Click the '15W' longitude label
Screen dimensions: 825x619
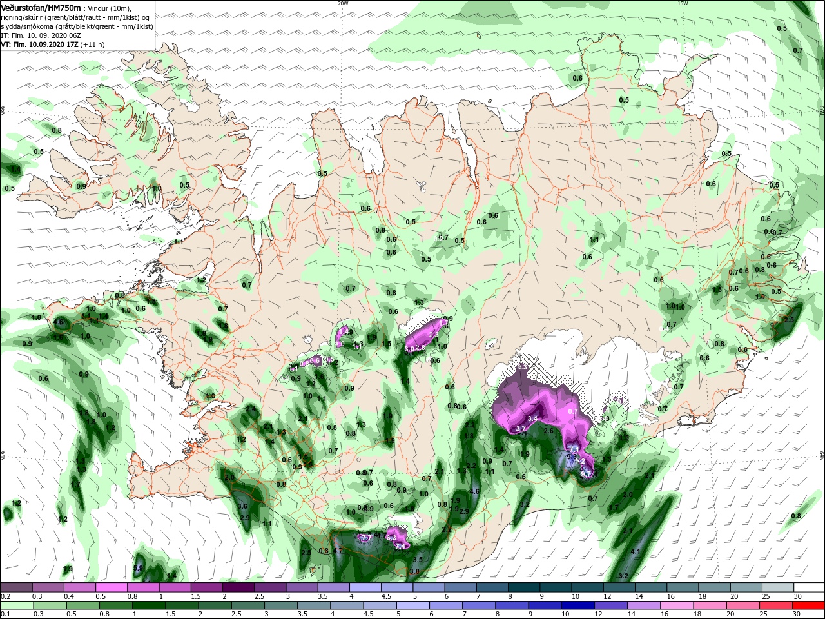tap(683, 3)
